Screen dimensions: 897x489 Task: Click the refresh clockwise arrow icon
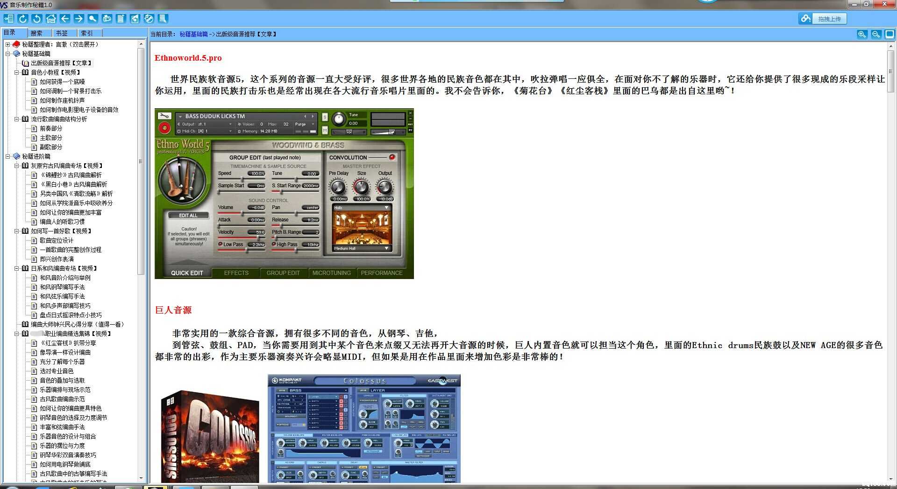(23, 19)
